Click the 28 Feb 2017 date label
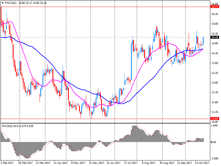This screenshot has height=166, width=221. click(25, 163)
